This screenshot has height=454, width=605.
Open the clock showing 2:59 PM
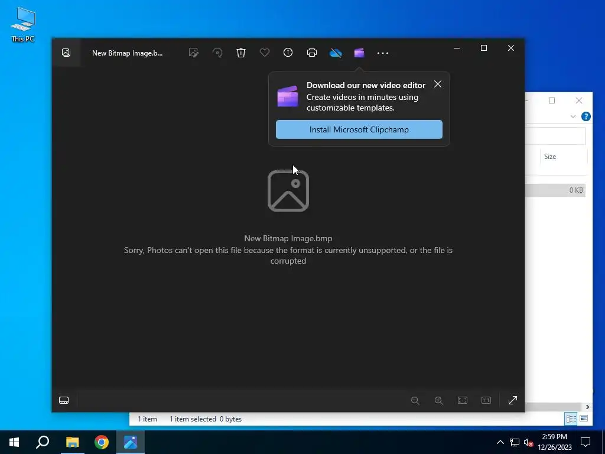[x=554, y=442]
